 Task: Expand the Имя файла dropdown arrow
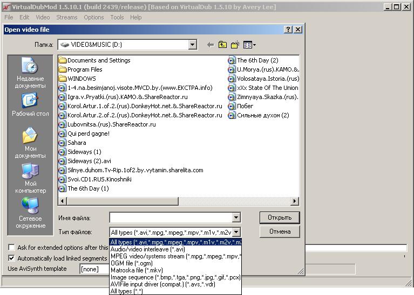pyautogui.click(x=236, y=217)
